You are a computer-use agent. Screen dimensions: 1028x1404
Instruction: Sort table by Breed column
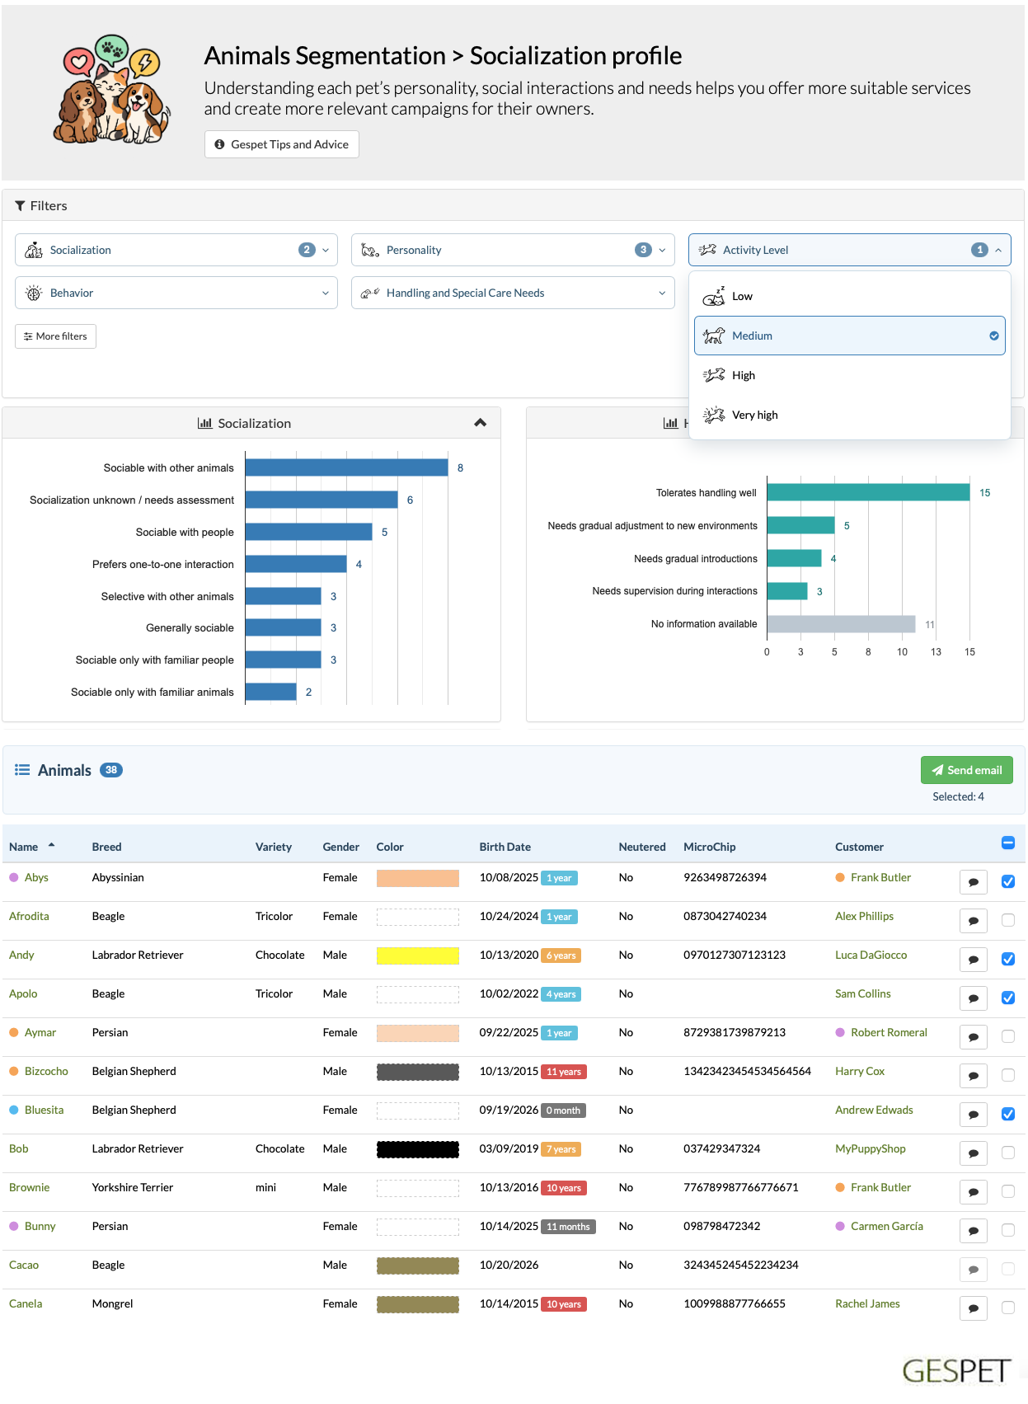coord(106,847)
